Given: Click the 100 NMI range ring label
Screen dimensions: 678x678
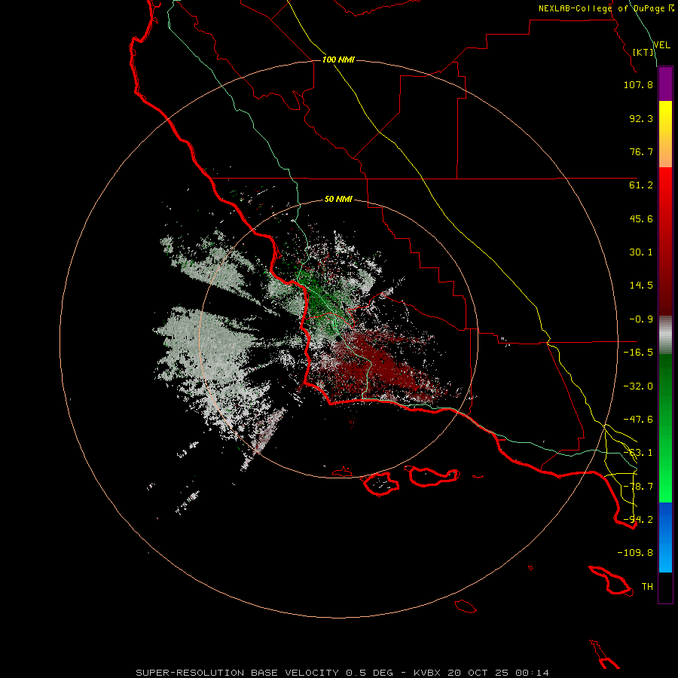Looking at the screenshot, I should (338, 60).
